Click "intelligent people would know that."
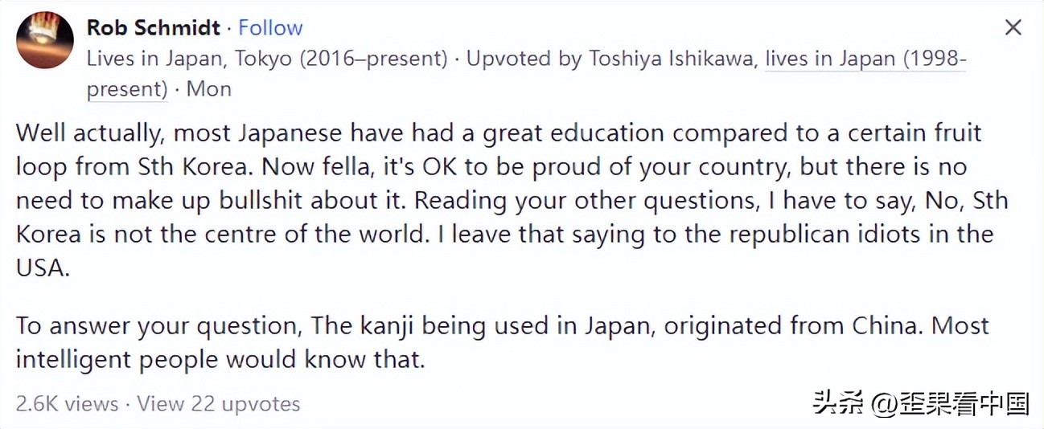This screenshot has width=1044, height=429. point(220,359)
